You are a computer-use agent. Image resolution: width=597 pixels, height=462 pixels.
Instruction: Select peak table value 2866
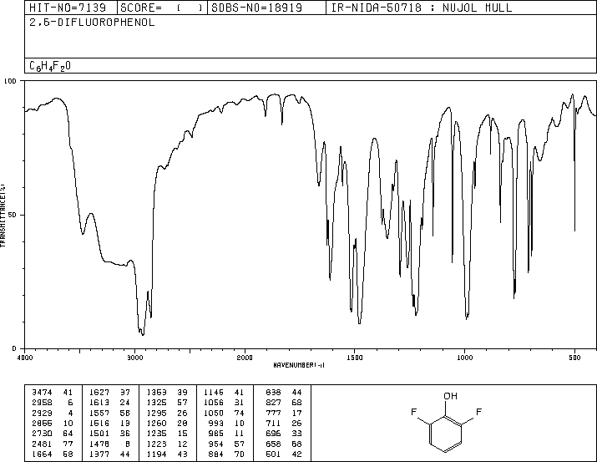tap(42, 423)
